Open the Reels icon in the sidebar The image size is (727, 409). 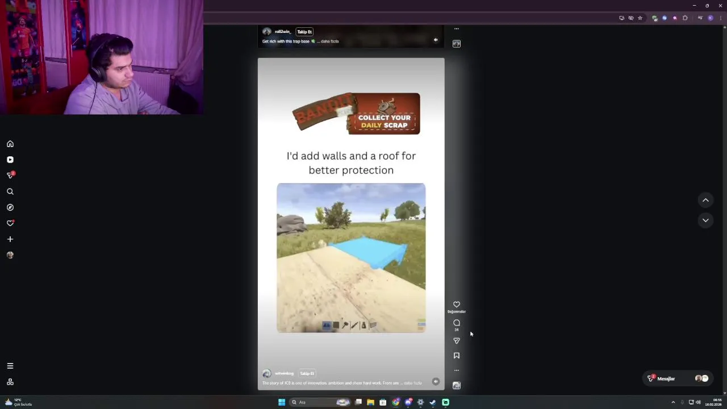[x=10, y=160]
